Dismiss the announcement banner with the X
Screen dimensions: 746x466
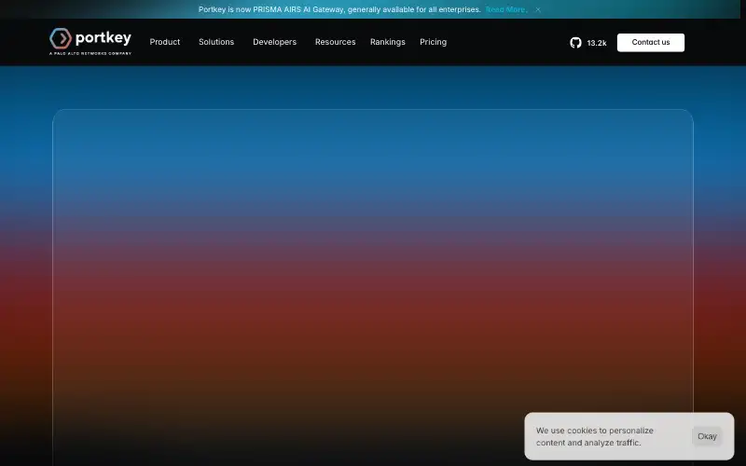coord(538,9)
